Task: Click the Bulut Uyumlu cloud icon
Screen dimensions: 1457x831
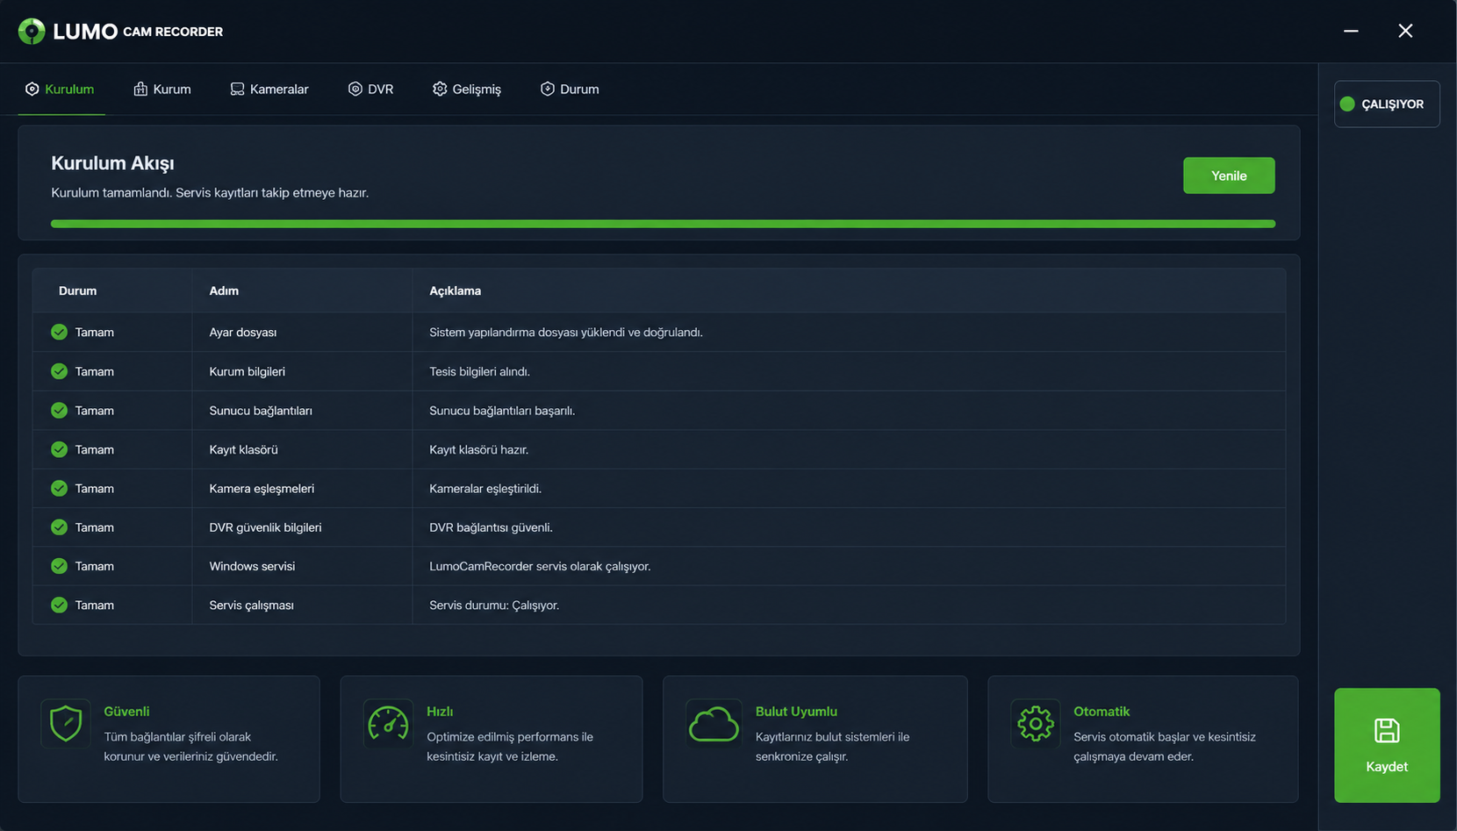Action: (714, 724)
